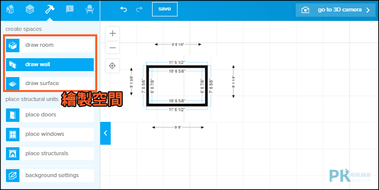
Task: Open the layers/floors tab icon
Action: coord(30,9)
